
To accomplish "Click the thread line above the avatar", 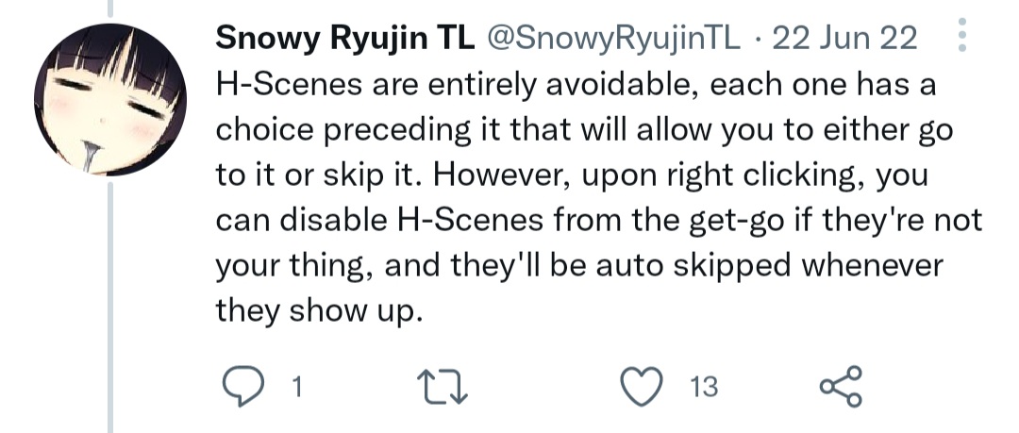I will (110, 8).
